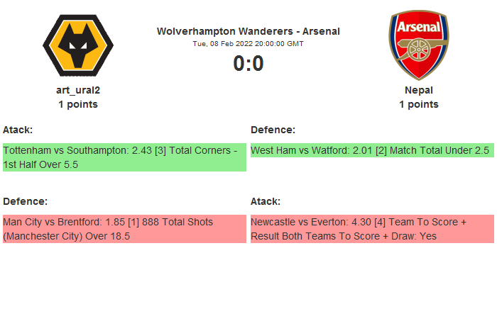Click the 0:0 match score
Screen dimensions: 497x326
(248, 64)
